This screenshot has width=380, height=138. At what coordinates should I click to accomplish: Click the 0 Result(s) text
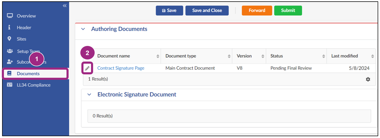[x=103, y=116]
